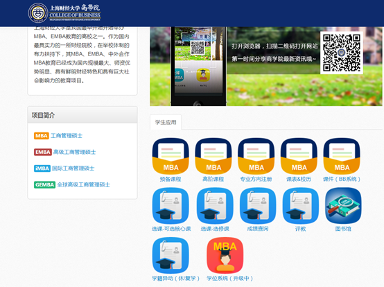The height and width of the screenshot is (287, 384).
Task: Open the 课表&校历 MBA app icon
Action: [299, 156]
